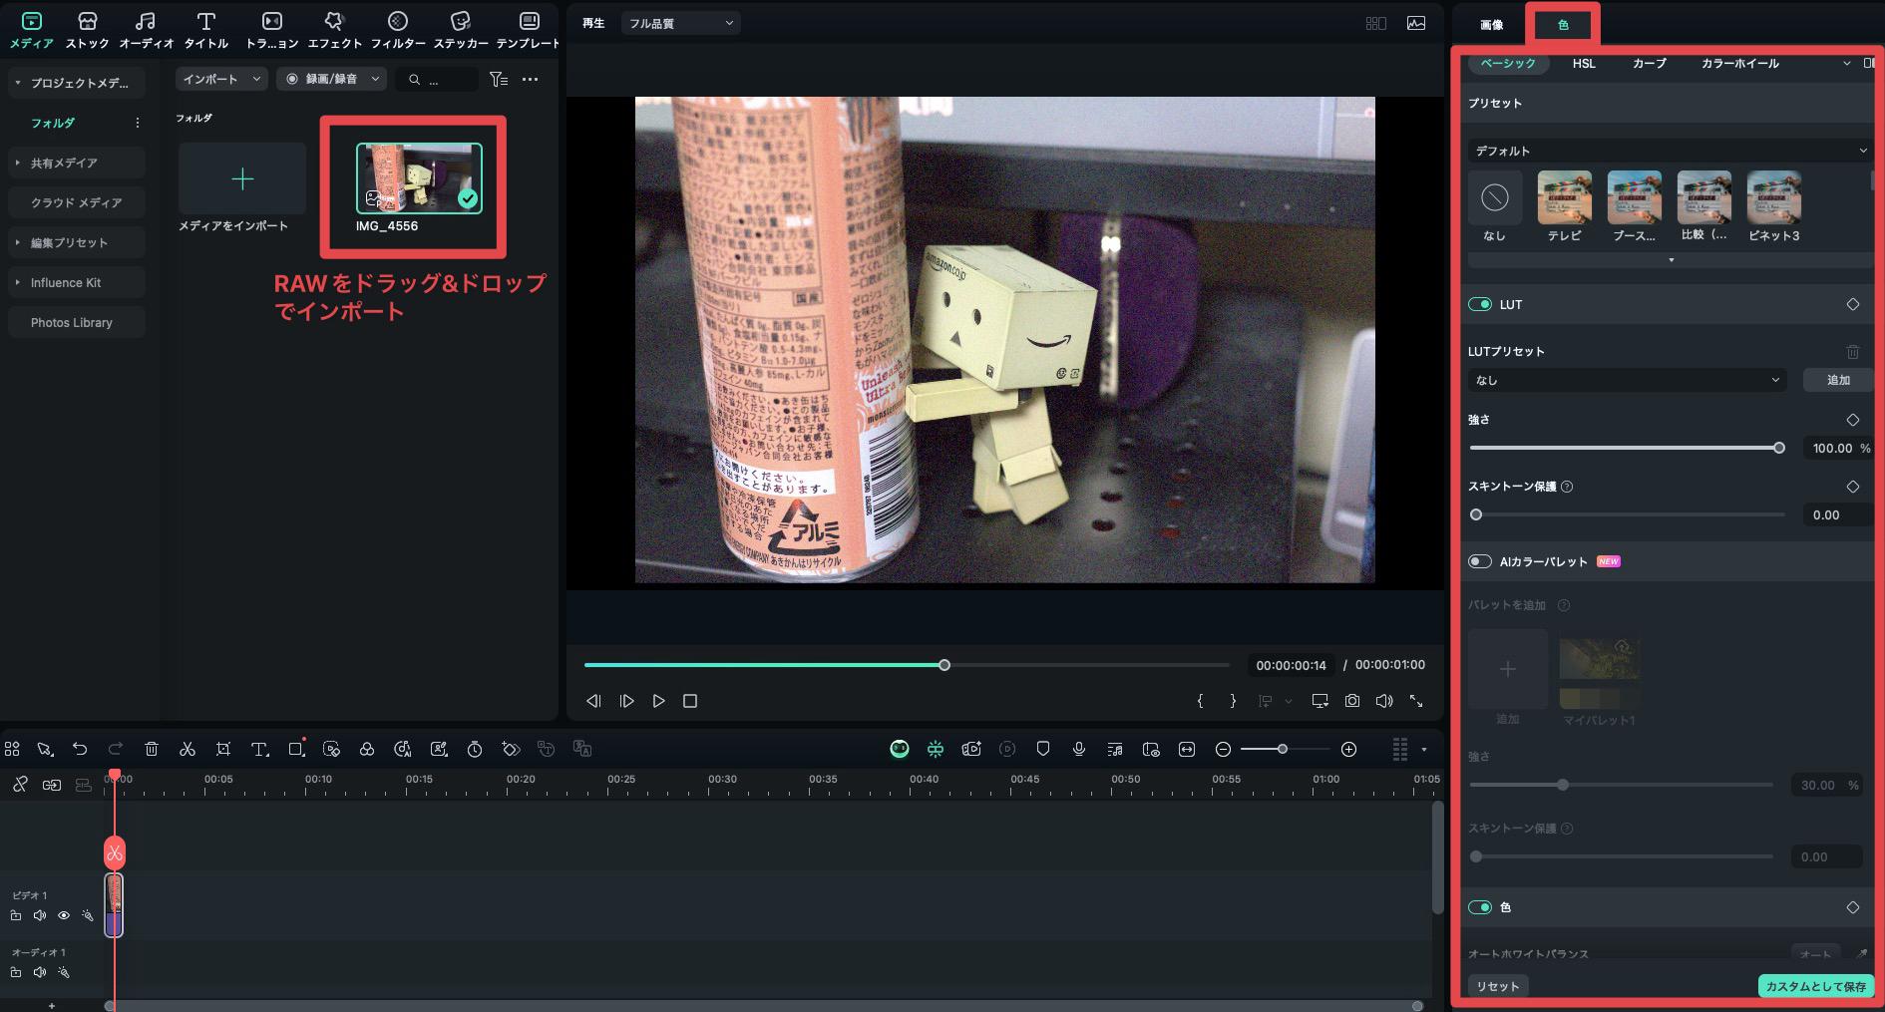1885x1012 pixels.
Task: Click the play button under preview
Action: (658, 701)
